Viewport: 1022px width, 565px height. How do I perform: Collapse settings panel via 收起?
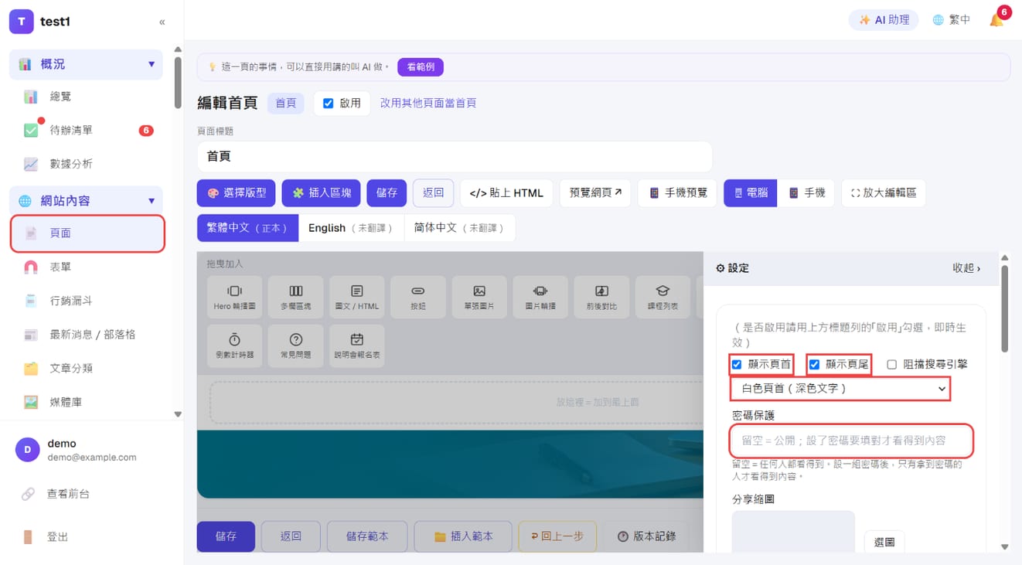click(966, 268)
